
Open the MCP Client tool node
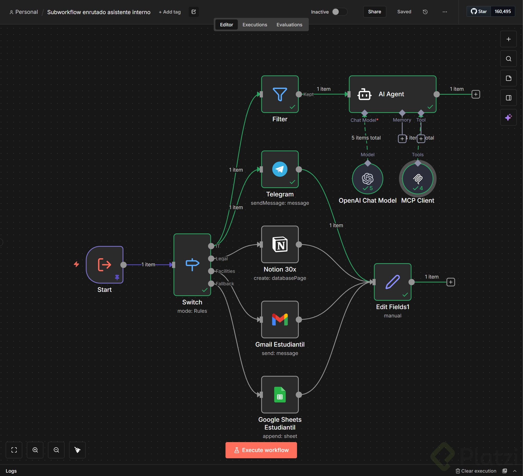[418, 179]
